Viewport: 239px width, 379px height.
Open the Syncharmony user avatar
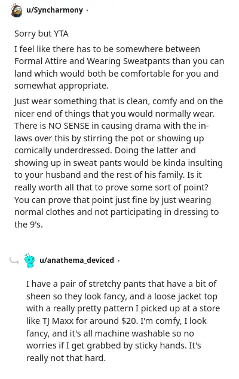click(17, 10)
